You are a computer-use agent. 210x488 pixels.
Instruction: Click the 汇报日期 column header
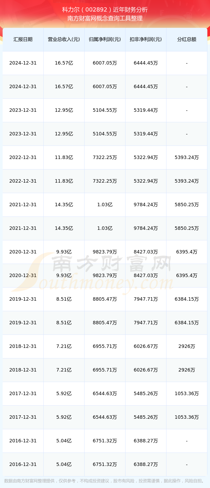coord(23,39)
